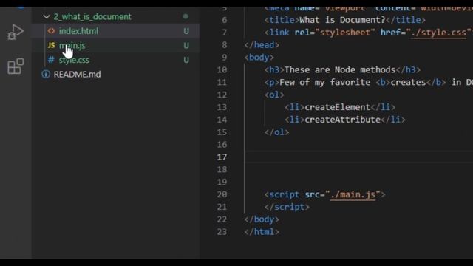This screenshot has width=473, height=266.
Task: Click line number 10 in the gutter
Action: [x=222, y=70]
